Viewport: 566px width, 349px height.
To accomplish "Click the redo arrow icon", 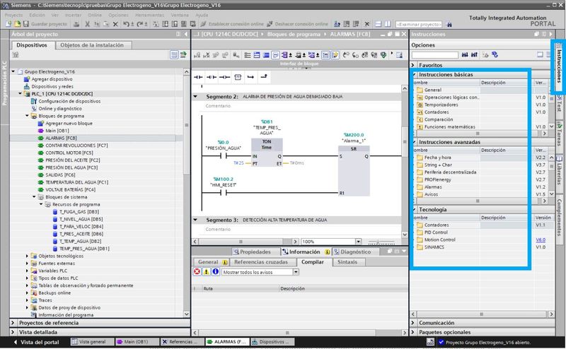I will point(139,24).
